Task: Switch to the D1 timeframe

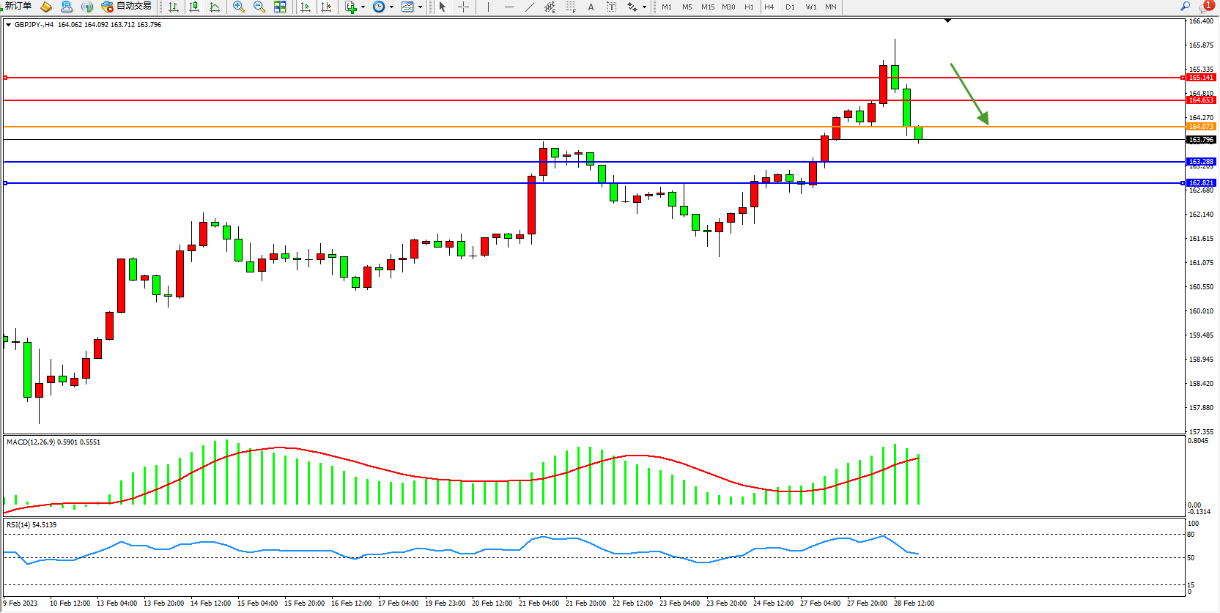Action: tap(790, 7)
